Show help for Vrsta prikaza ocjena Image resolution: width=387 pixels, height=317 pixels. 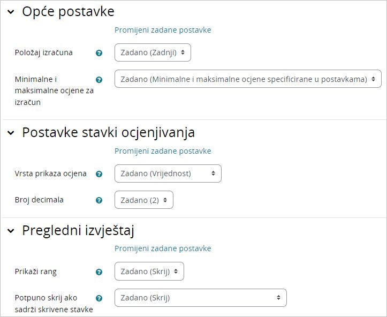pos(99,174)
